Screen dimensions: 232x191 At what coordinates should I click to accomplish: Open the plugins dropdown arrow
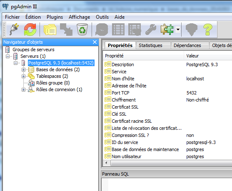[178, 30]
